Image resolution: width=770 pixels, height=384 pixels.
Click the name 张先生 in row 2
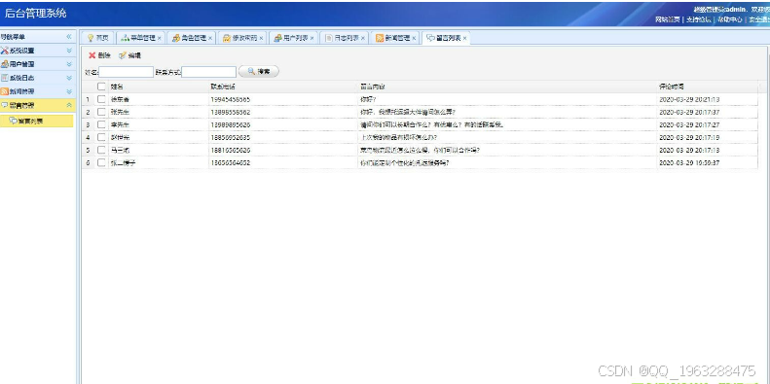tap(120, 113)
